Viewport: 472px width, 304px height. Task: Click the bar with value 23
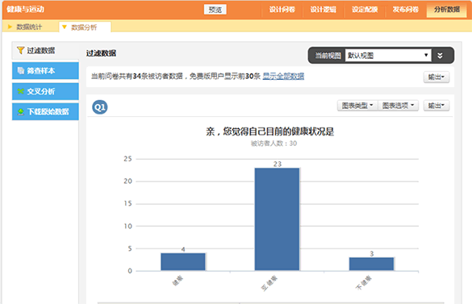[x=277, y=219]
